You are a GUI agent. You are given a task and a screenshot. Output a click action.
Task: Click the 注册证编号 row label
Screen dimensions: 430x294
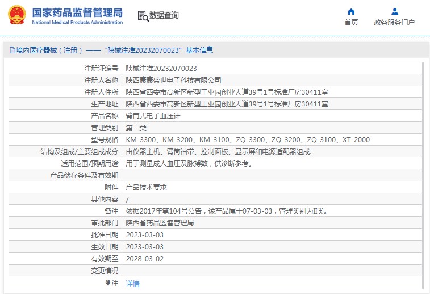click(x=101, y=68)
